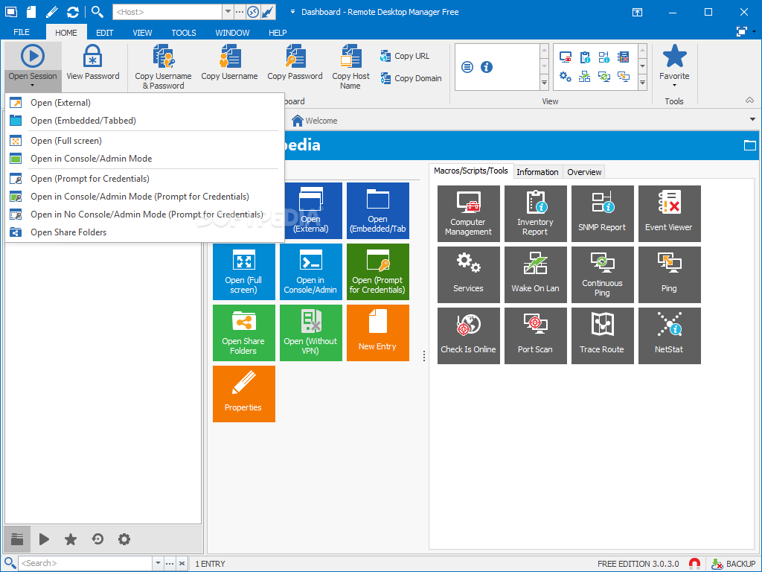Image resolution: width=762 pixels, height=572 pixels.
Task: Click the Services tile
Action: 469,275
